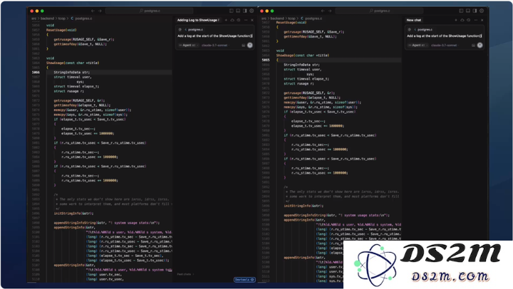Click the src breadcrumb in the New chat window
This screenshot has height=289, width=513.
(264, 19)
